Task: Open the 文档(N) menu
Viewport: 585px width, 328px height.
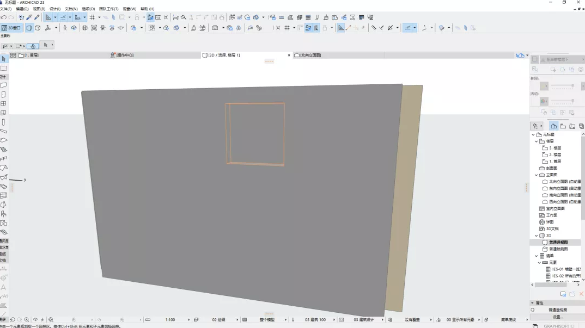Action: (x=71, y=9)
